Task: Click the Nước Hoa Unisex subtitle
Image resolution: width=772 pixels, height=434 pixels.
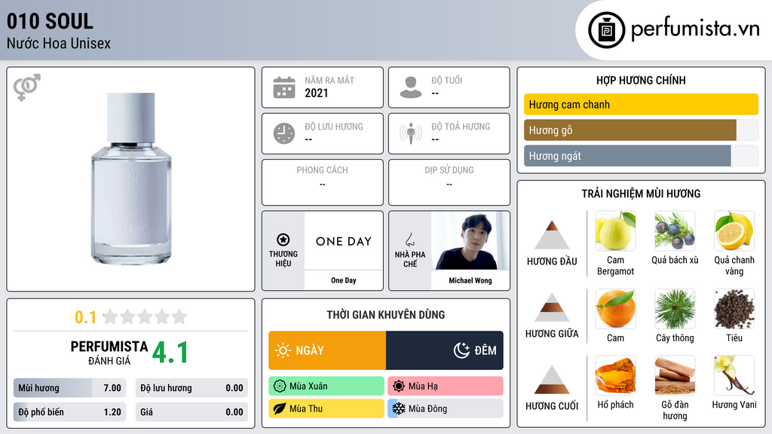Action: pyautogui.click(x=59, y=43)
